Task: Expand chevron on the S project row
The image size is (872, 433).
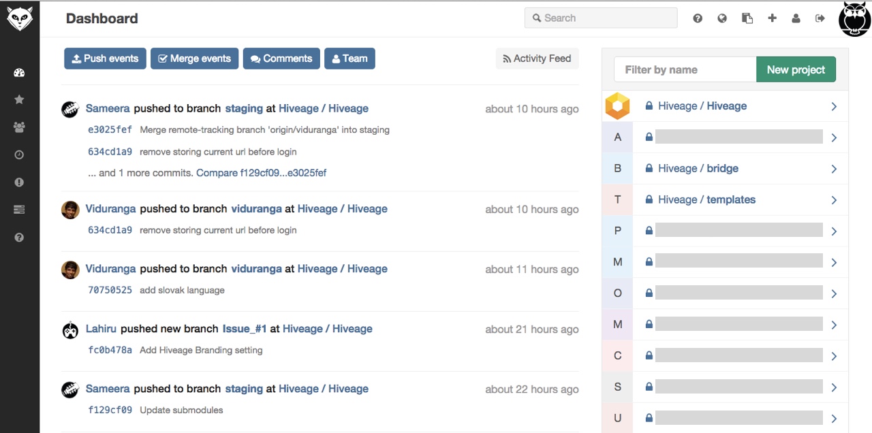Action: coord(834,387)
